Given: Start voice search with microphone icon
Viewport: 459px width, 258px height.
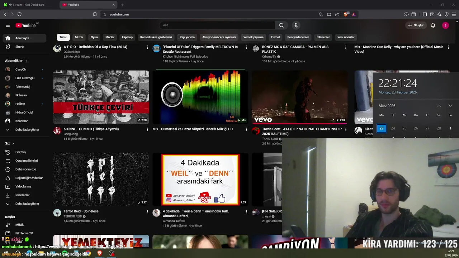Looking at the screenshot, I should tap(296, 25).
